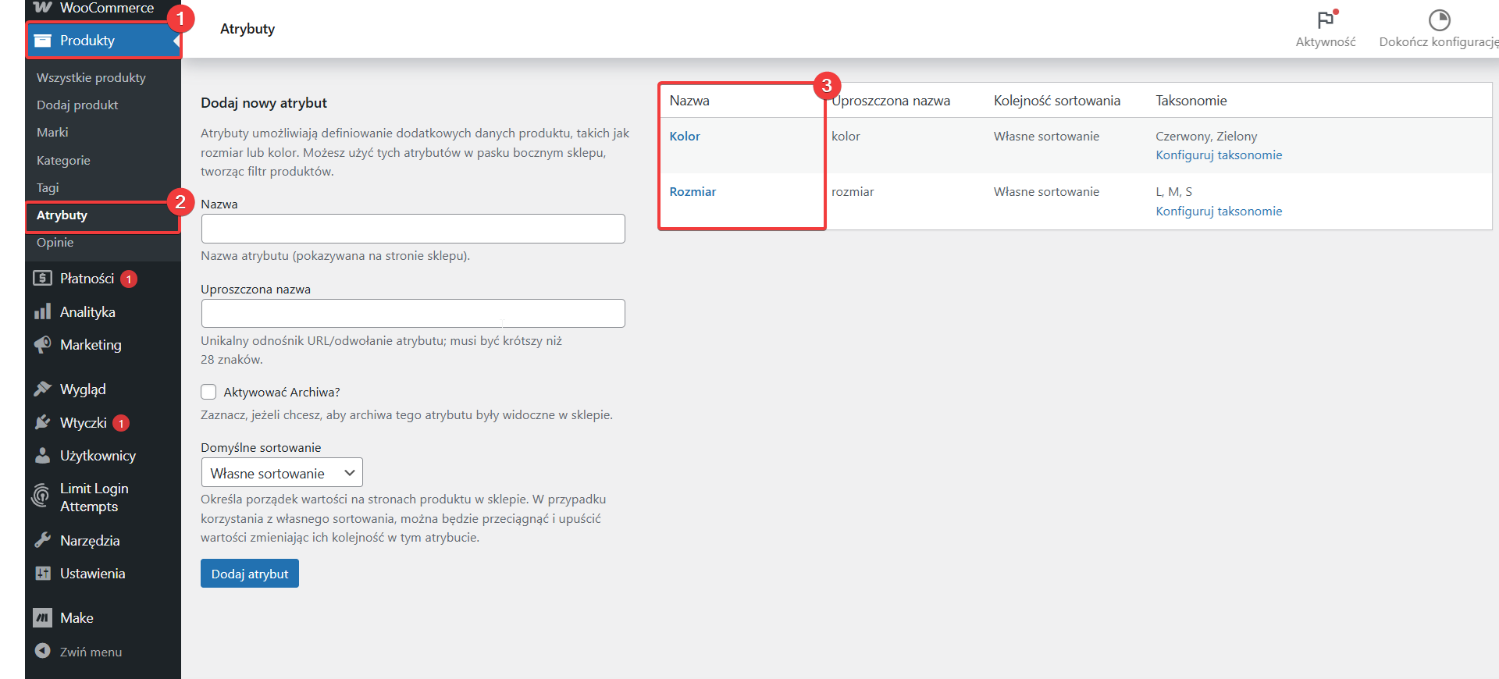Open Narzędzia via the wrench icon

[42, 540]
